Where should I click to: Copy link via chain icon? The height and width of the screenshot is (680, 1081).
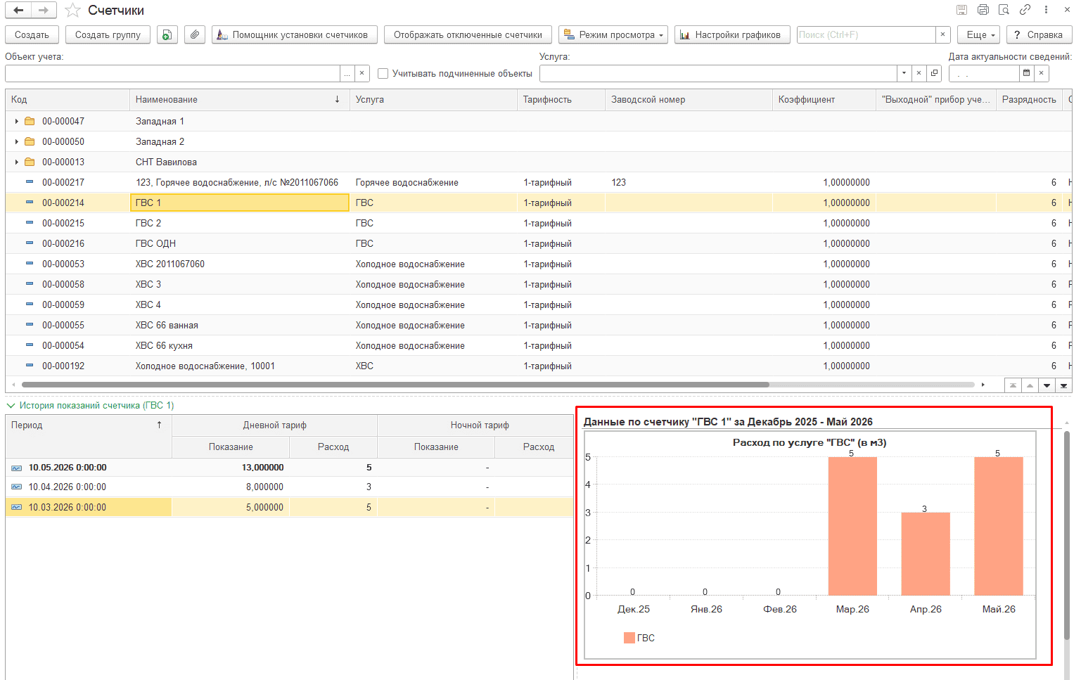pos(1025,10)
